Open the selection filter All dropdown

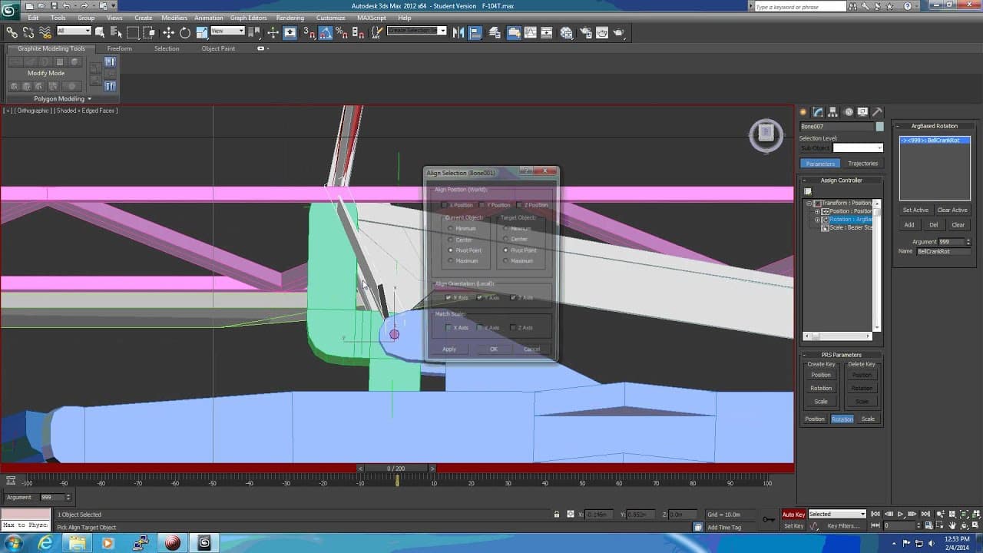(x=74, y=31)
